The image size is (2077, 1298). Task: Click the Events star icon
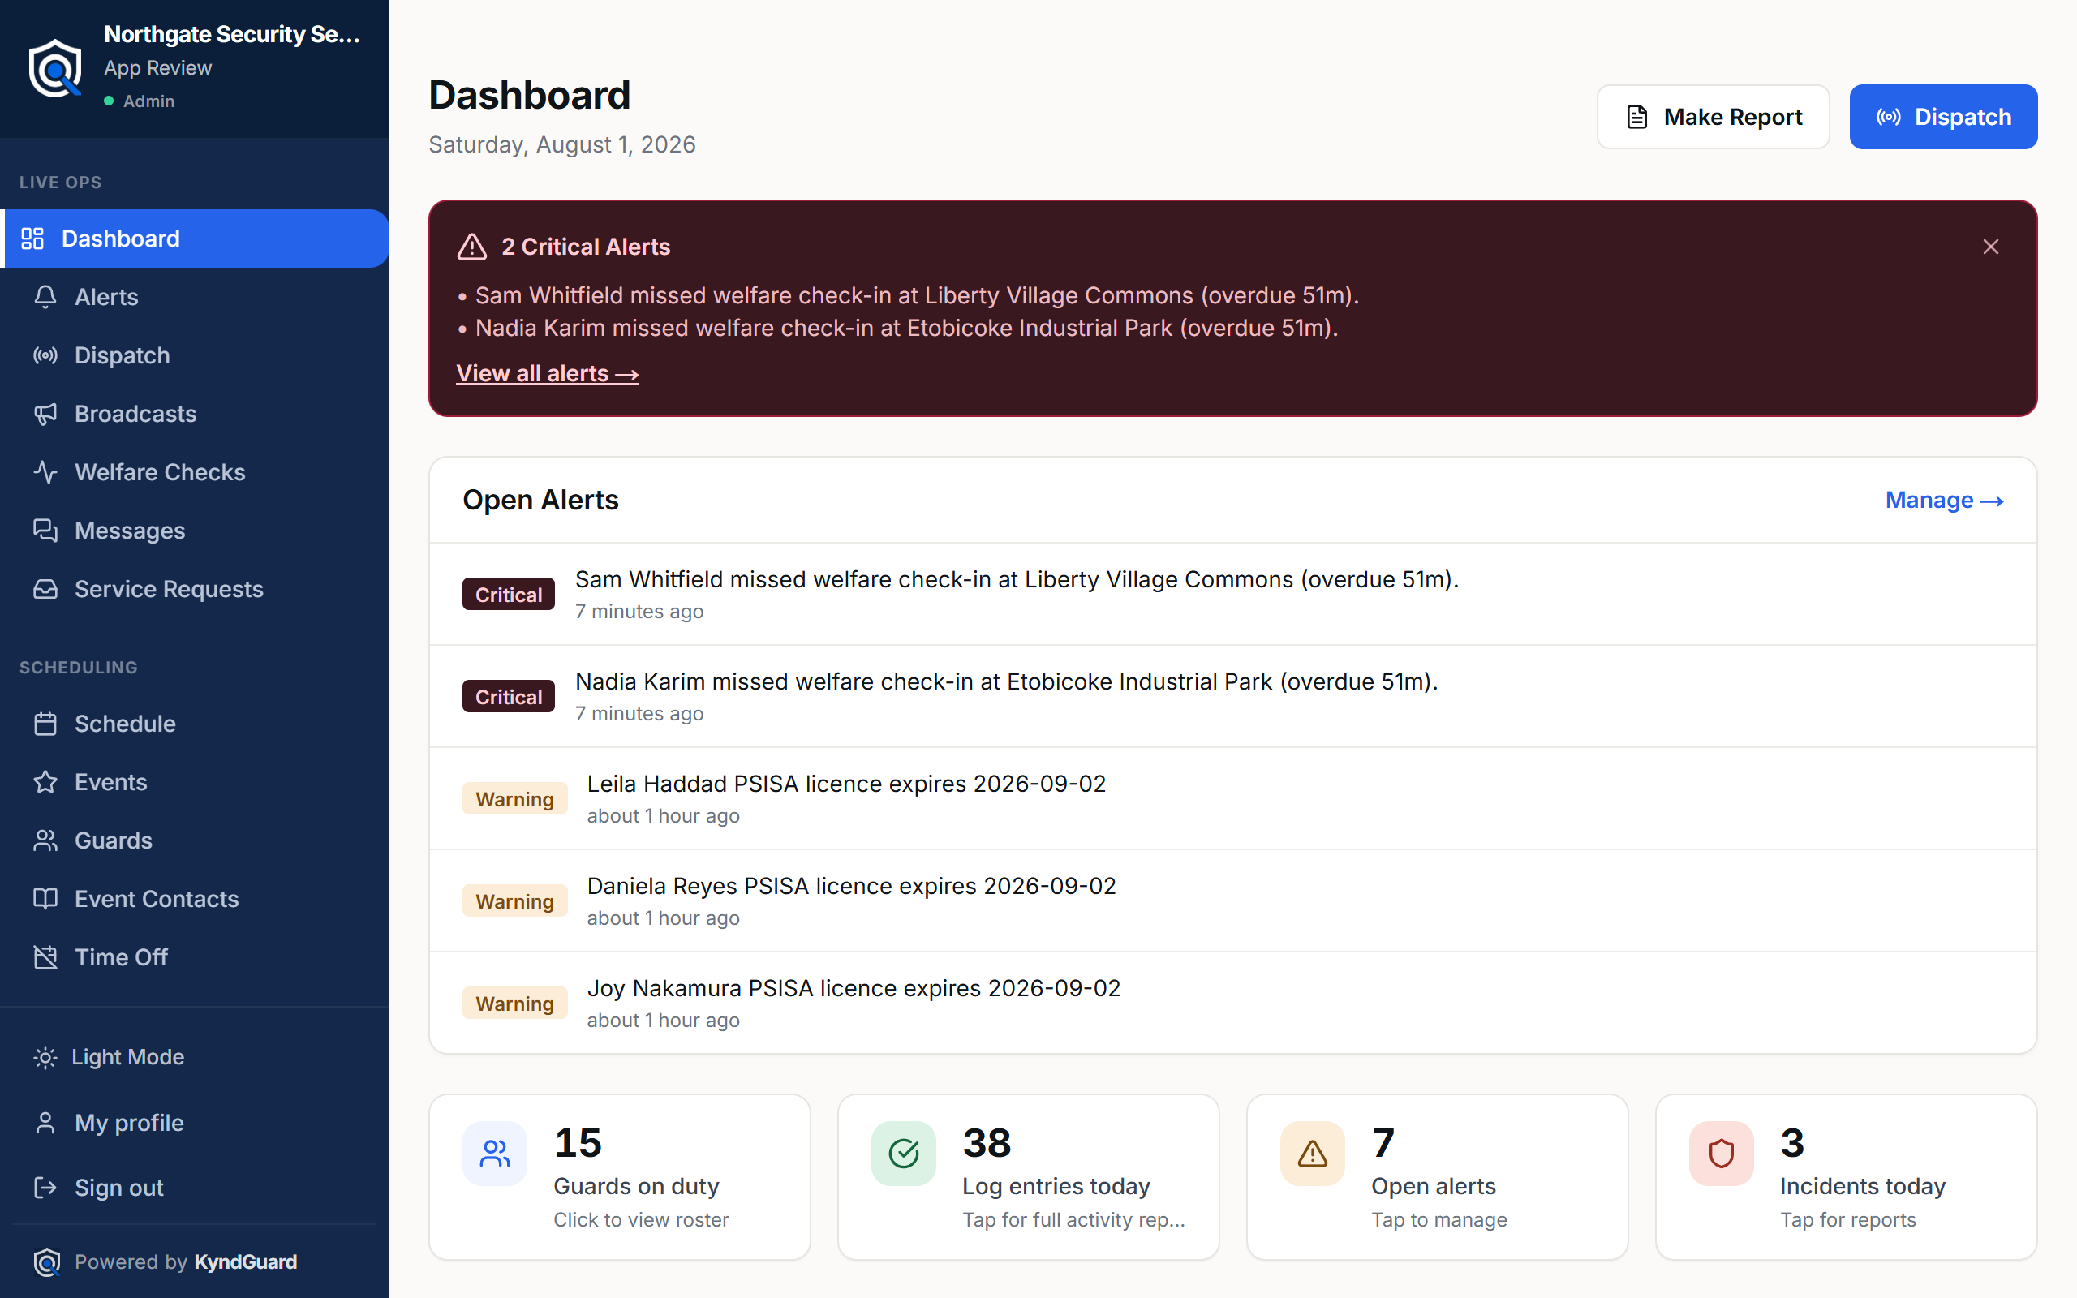(45, 782)
